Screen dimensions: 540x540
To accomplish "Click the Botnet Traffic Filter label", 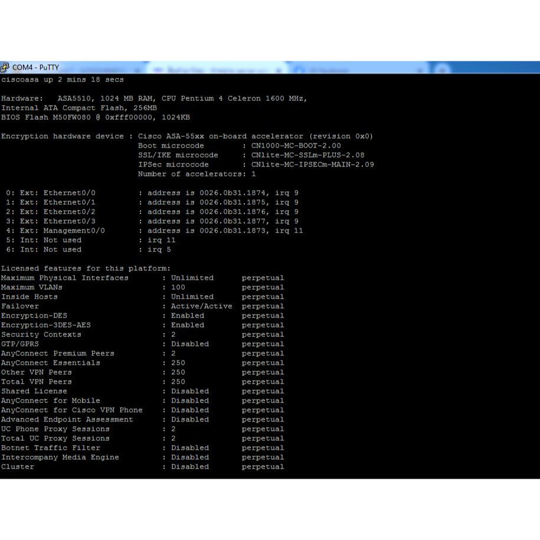I will coord(50,448).
